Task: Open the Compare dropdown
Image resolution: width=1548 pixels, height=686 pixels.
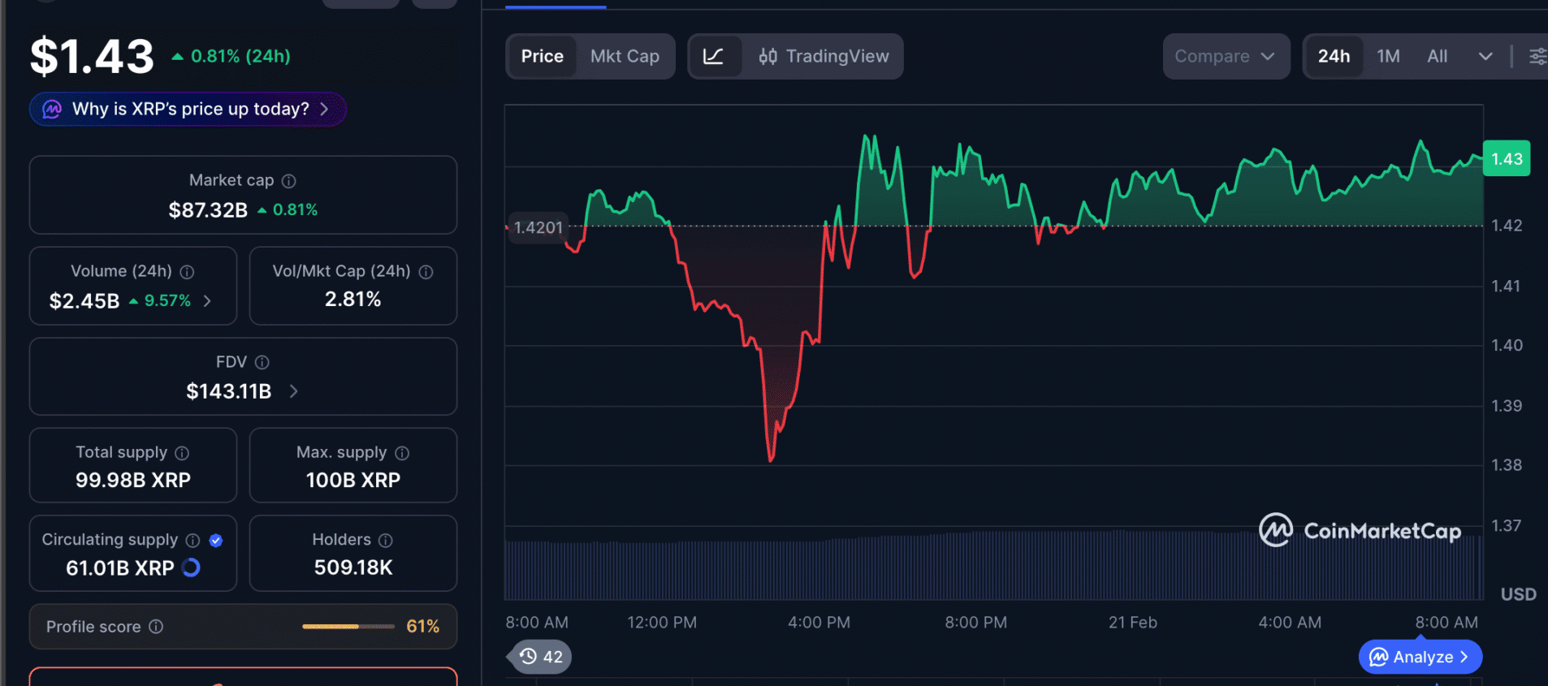Action: [1225, 57]
